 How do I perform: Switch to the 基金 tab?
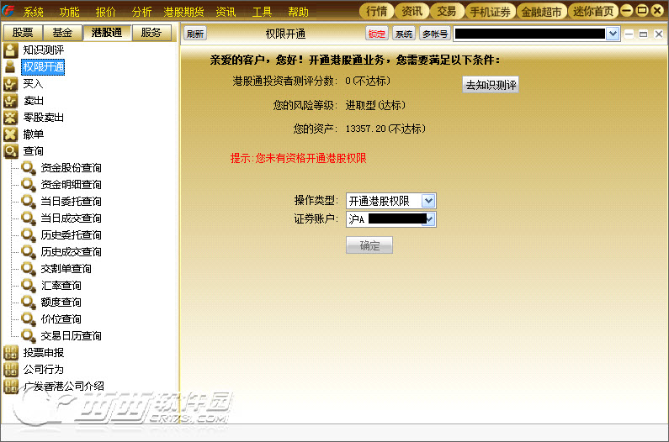point(63,33)
